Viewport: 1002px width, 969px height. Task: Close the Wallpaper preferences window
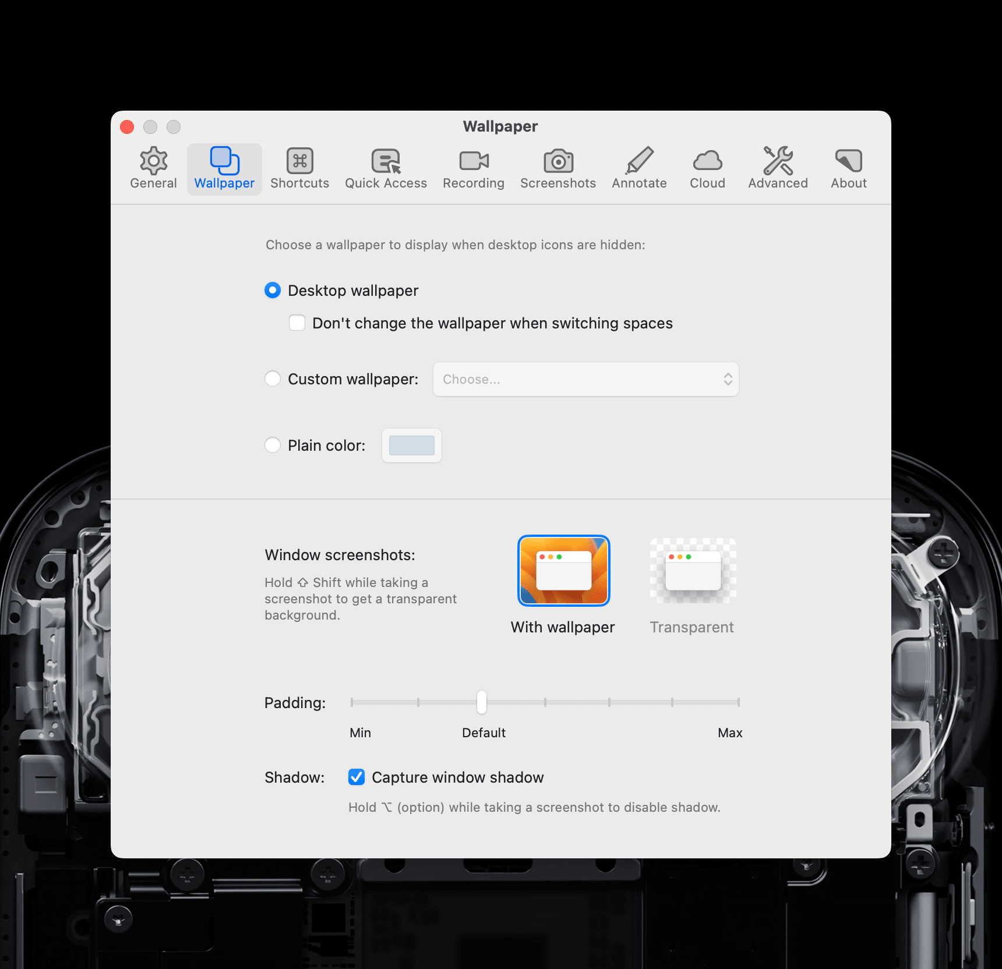click(127, 126)
